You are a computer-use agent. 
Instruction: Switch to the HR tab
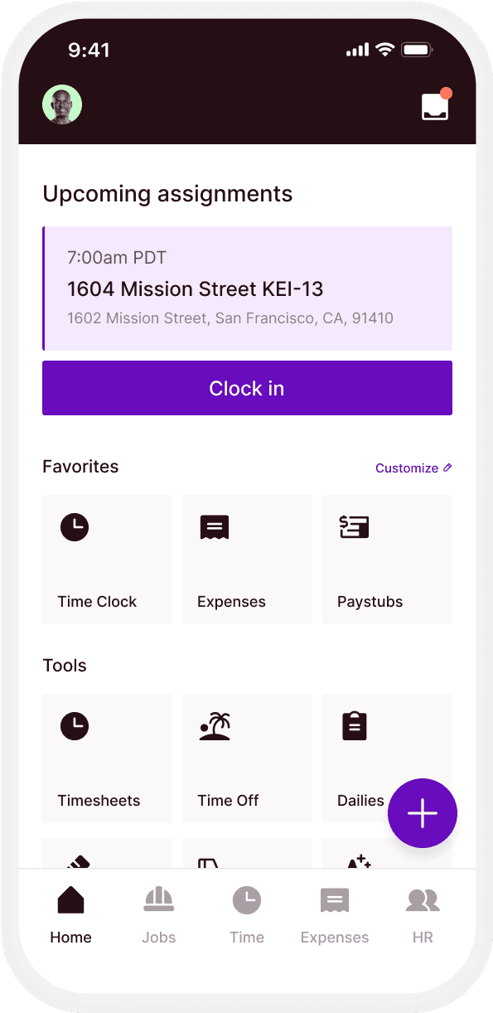pyautogui.click(x=423, y=912)
